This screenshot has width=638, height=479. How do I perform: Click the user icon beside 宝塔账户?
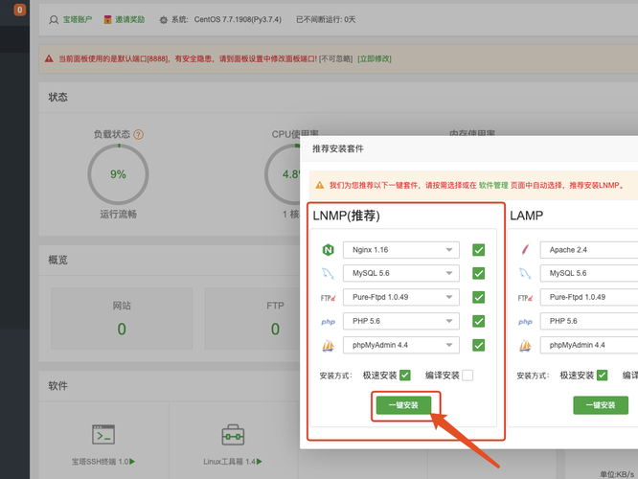tap(54, 20)
